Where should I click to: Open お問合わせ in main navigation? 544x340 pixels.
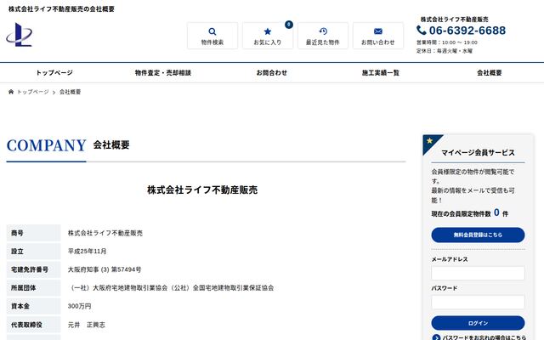coord(272,72)
